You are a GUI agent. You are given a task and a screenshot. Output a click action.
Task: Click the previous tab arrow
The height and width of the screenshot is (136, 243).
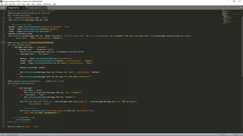click(x=2, y=7)
